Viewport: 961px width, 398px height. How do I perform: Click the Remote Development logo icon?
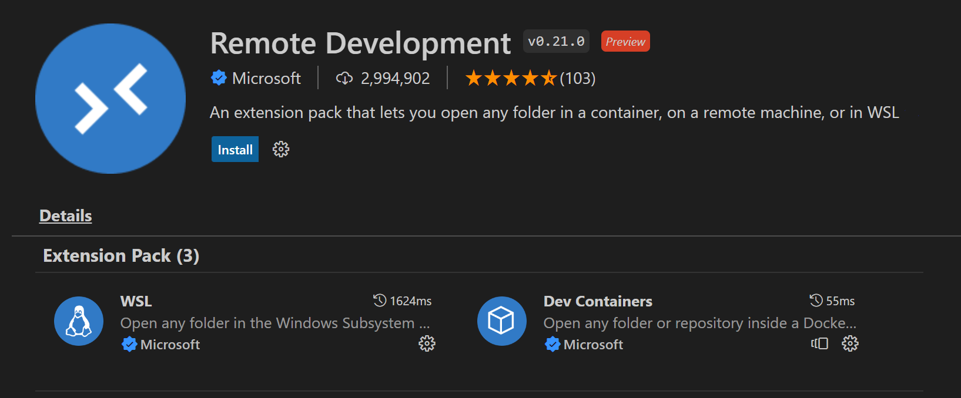coord(111,99)
